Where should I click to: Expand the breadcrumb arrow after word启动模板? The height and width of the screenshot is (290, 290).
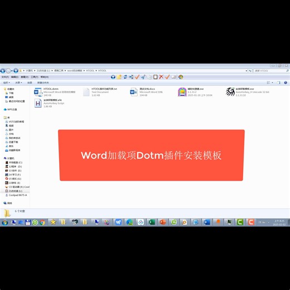coord(84,71)
